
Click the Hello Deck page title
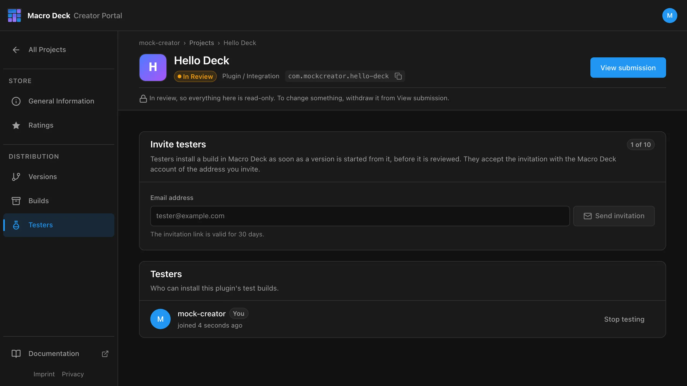tap(202, 61)
